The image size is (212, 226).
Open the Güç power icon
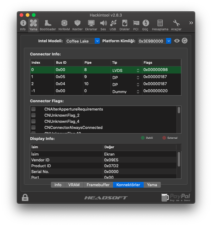[x=145, y=25]
